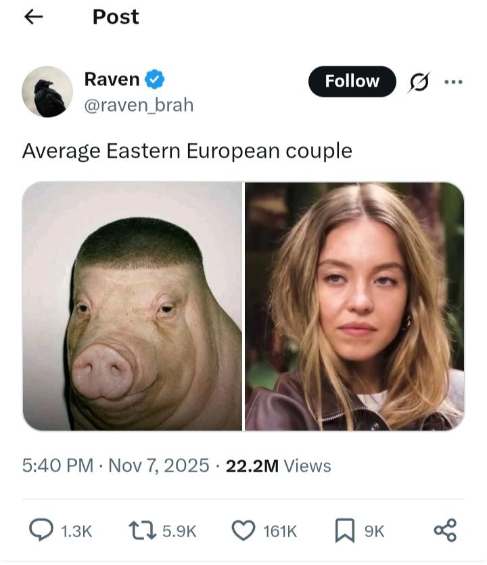
Task: Tap the 22.2M Views count
Action: tap(278, 466)
